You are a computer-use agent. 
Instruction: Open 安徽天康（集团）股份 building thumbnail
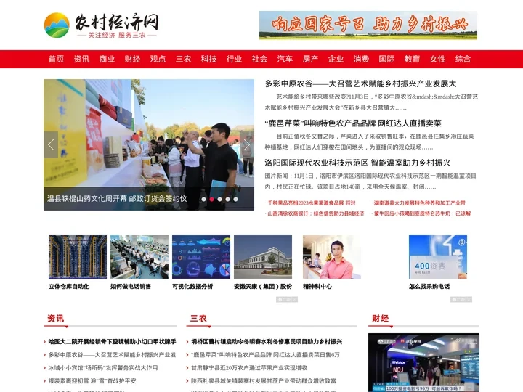click(x=263, y=257)
